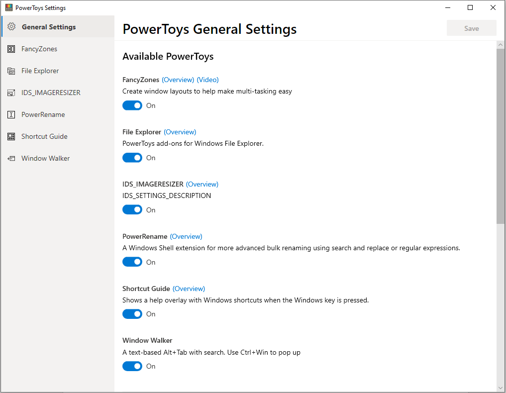Open the PowerRename Overview link

click(x=186, y=236)
